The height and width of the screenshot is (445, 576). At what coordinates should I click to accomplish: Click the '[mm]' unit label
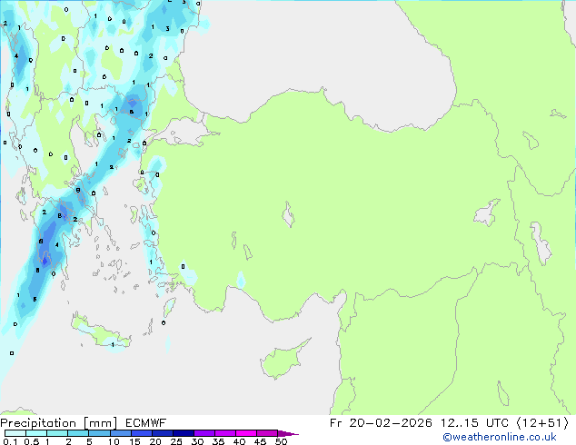pos(101,423)
